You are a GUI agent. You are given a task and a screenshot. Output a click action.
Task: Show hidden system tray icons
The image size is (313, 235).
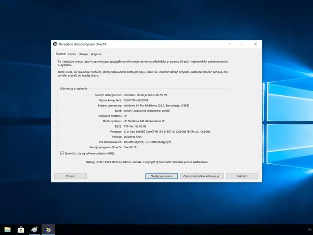[x=309, y=230]
